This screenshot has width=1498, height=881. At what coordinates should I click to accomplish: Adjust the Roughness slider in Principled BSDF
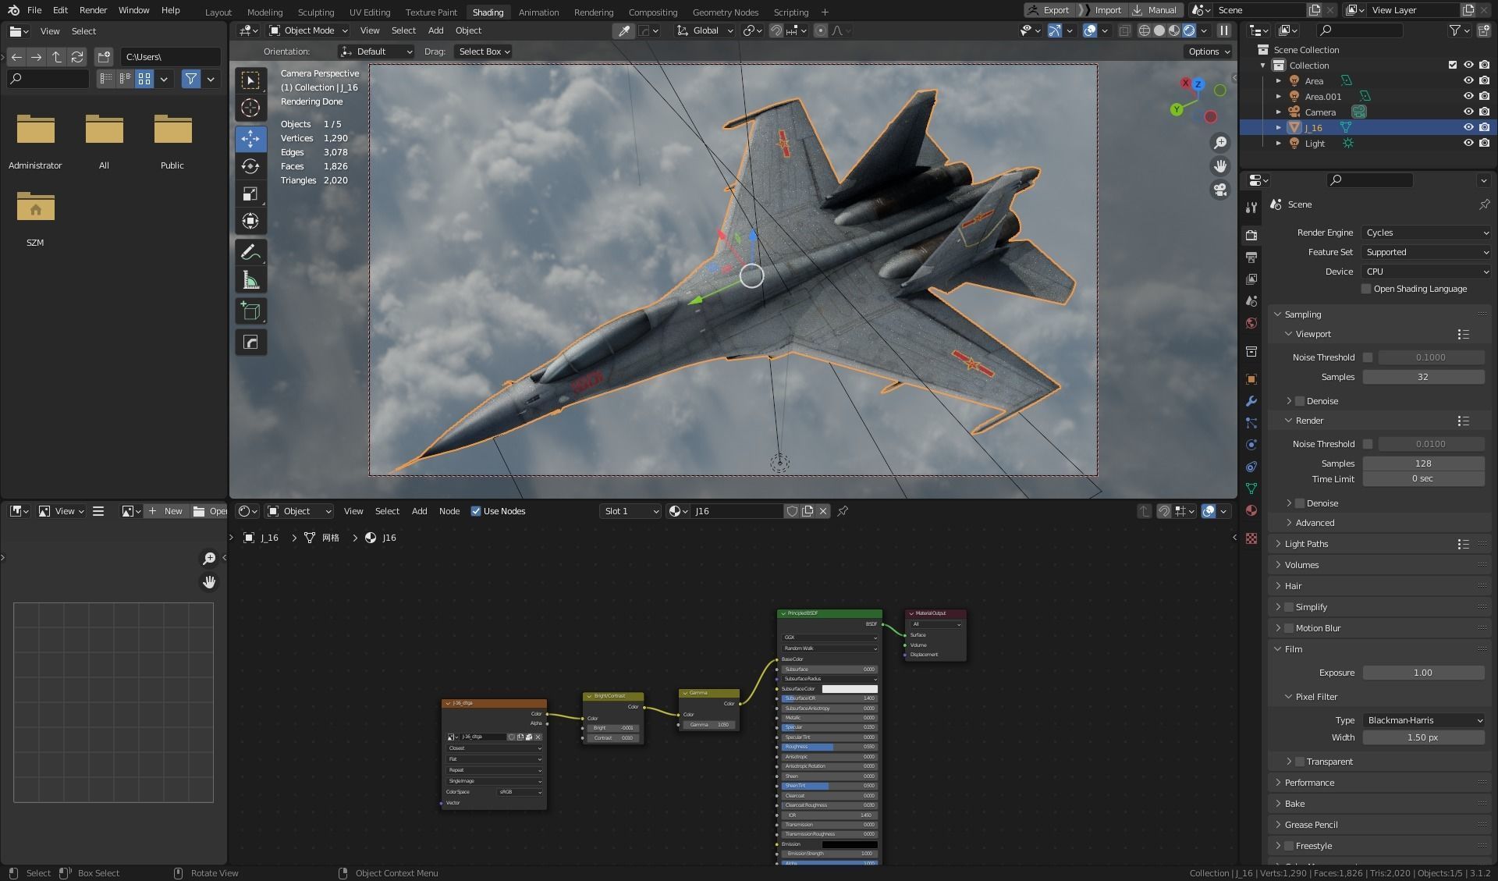click(829, 747)
